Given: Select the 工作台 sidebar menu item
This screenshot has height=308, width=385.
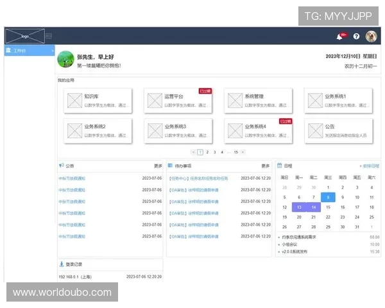Looking at the screenshot, I should tap(30, 50).
